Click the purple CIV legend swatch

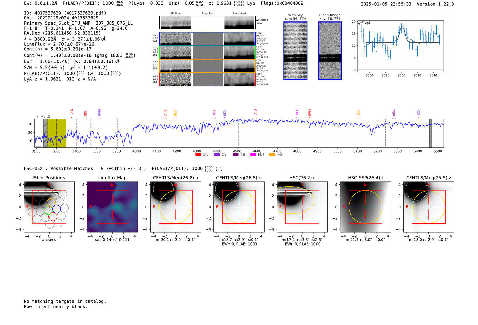217,155
